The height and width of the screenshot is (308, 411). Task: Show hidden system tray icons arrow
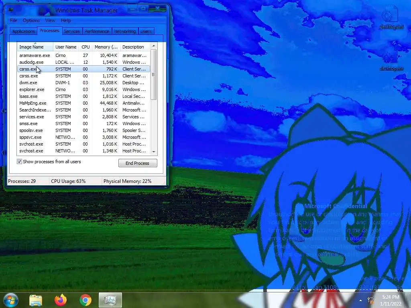coord(361,300)
